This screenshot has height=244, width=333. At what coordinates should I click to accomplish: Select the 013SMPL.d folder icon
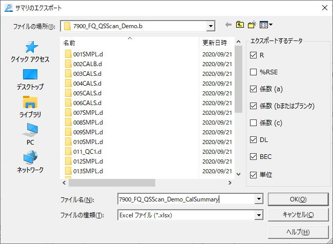click(x=68, y=171)
